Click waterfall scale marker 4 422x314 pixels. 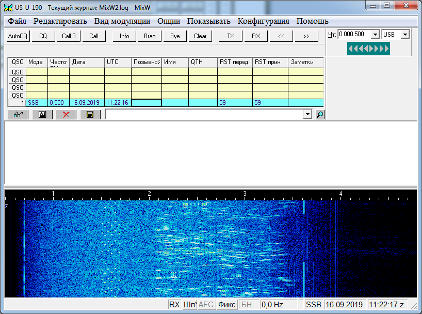tap(340, 194)
